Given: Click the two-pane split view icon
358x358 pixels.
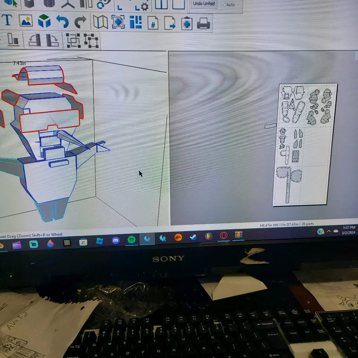Looking at the screenshot, I should point(161,4).
